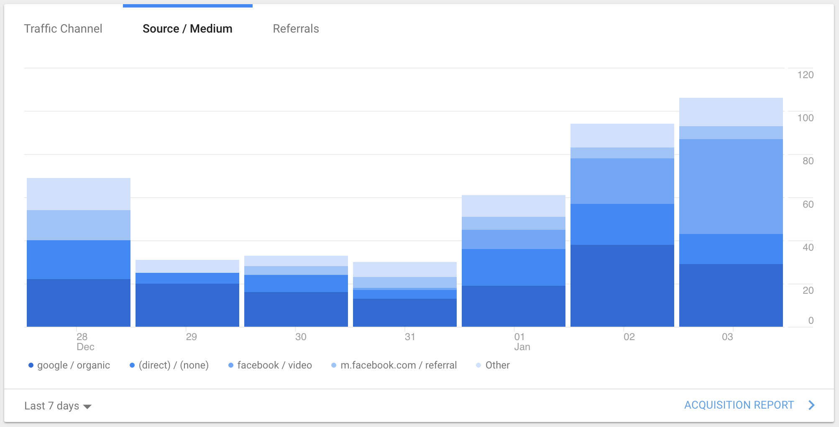The height and width of the screenshot is (427, 839).
Task: Click the facebook / video legend dot
Action: [231, 365]
